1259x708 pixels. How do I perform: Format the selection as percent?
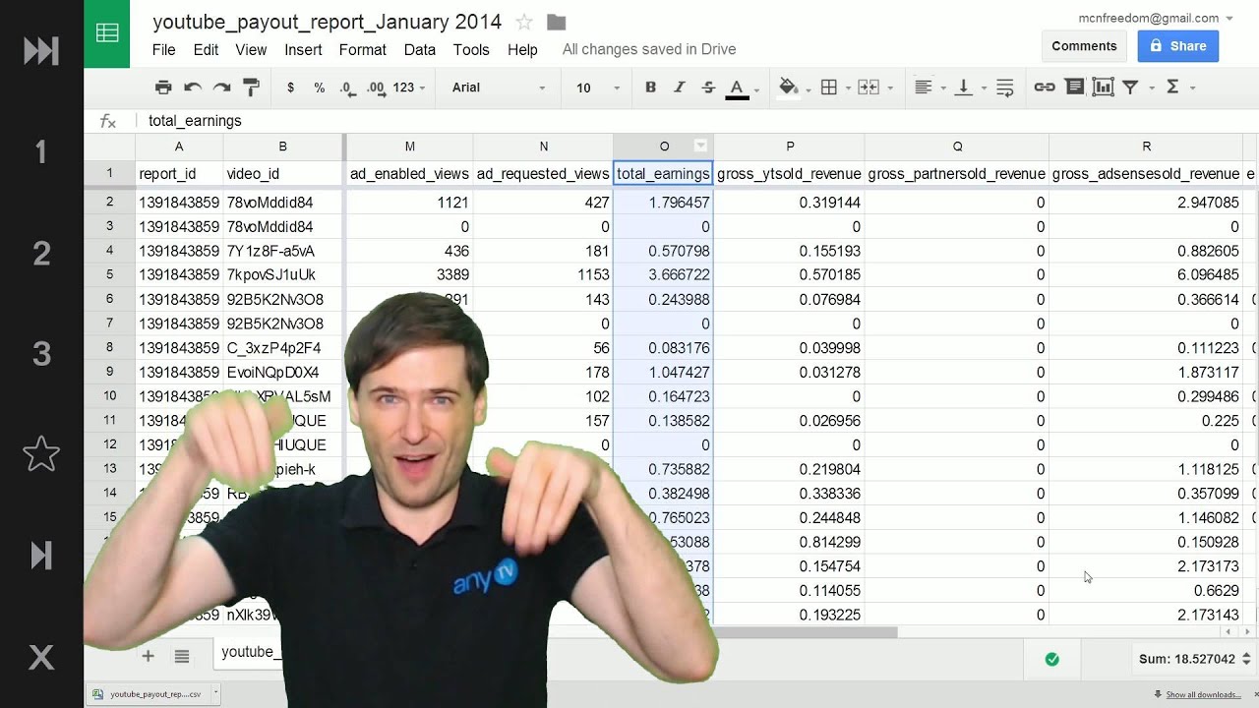[319, 88]
